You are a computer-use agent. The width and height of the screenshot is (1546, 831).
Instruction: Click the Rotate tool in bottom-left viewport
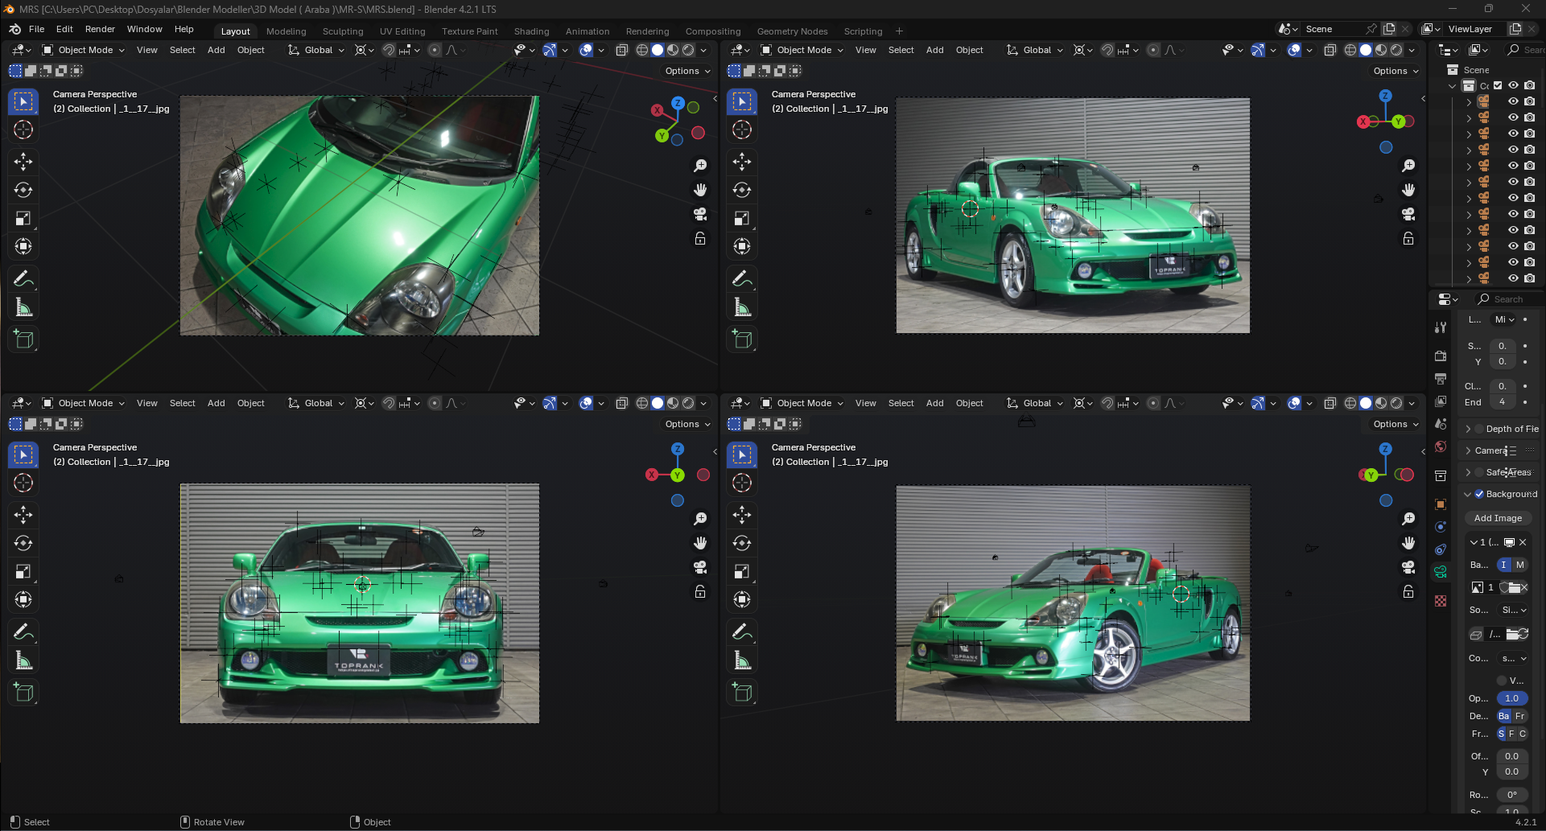coord(23,543)
